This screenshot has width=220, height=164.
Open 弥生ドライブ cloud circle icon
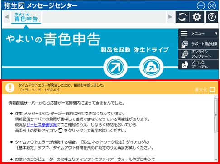point(151,67)
